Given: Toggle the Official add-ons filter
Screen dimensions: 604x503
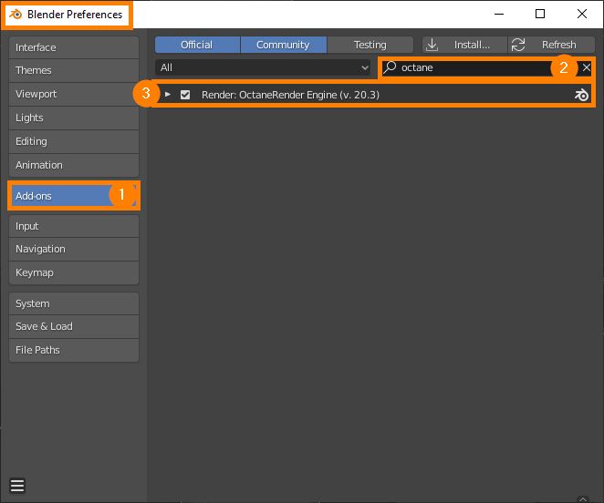Looking at the screenshot, I should (197, 45).
